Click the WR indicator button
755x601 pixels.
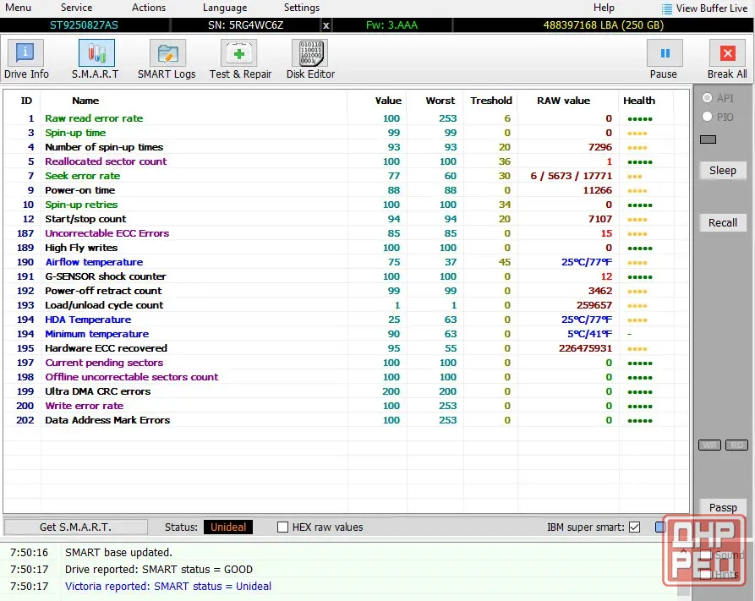[x=709, y=445]
